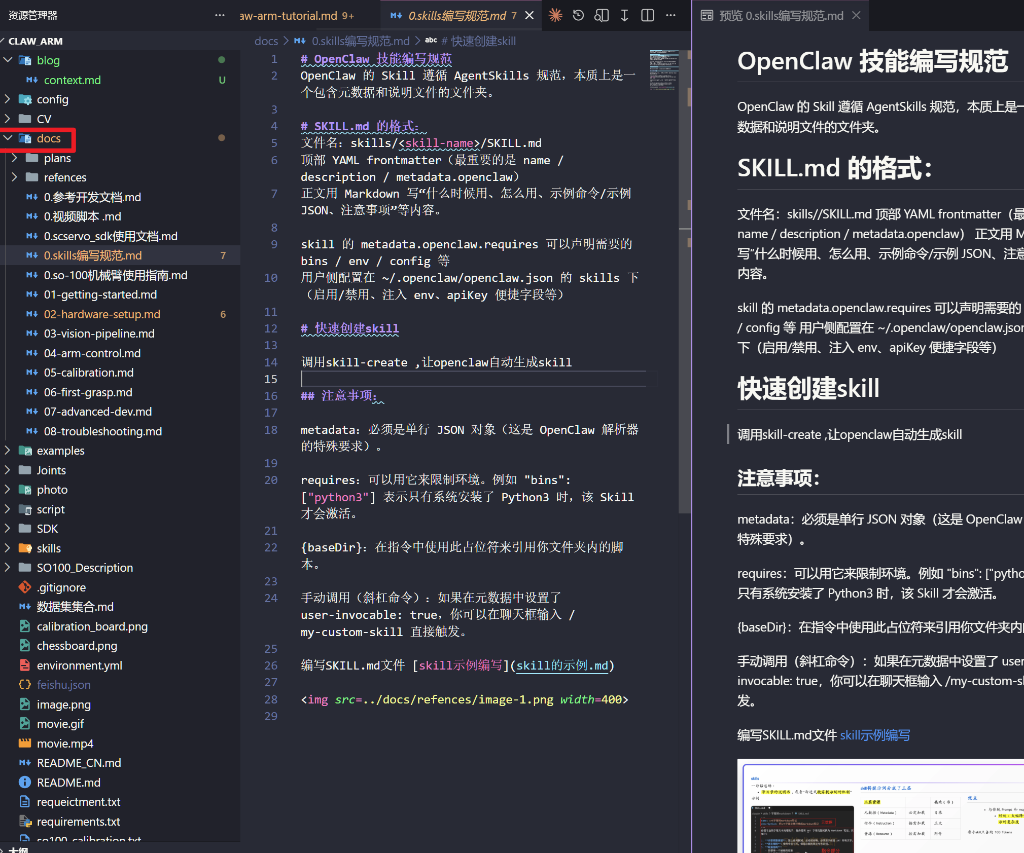Select the 预览 0.skills编写规范.md preview tab

pos(780,16)
